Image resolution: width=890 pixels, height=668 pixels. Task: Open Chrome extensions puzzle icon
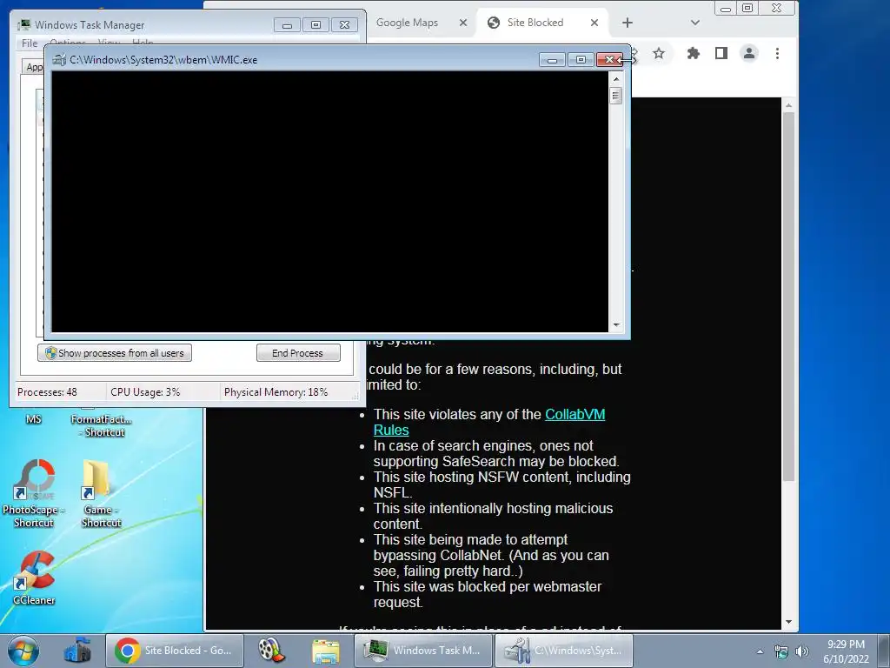693,53
